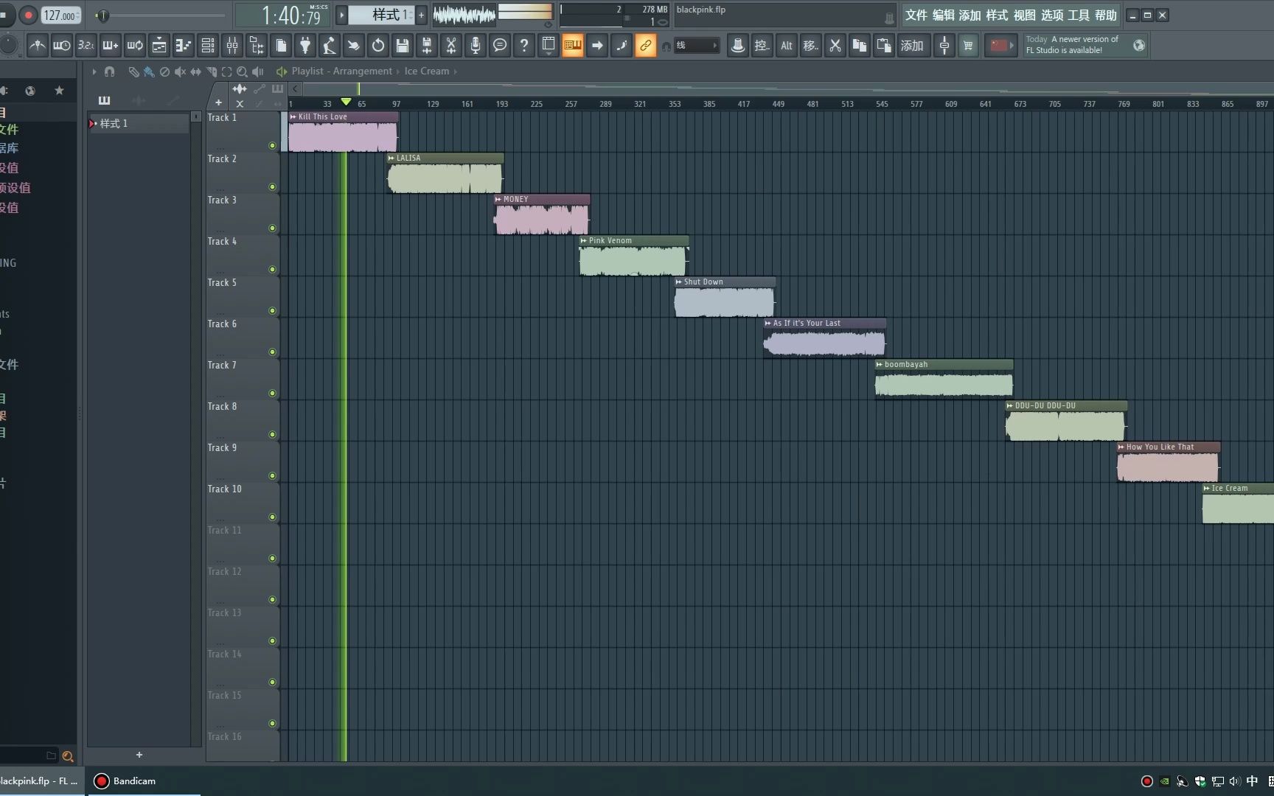This screenshot has height=796, width=1274.
Task: Move the song position slider knob
Action: [x=102, y=15]
